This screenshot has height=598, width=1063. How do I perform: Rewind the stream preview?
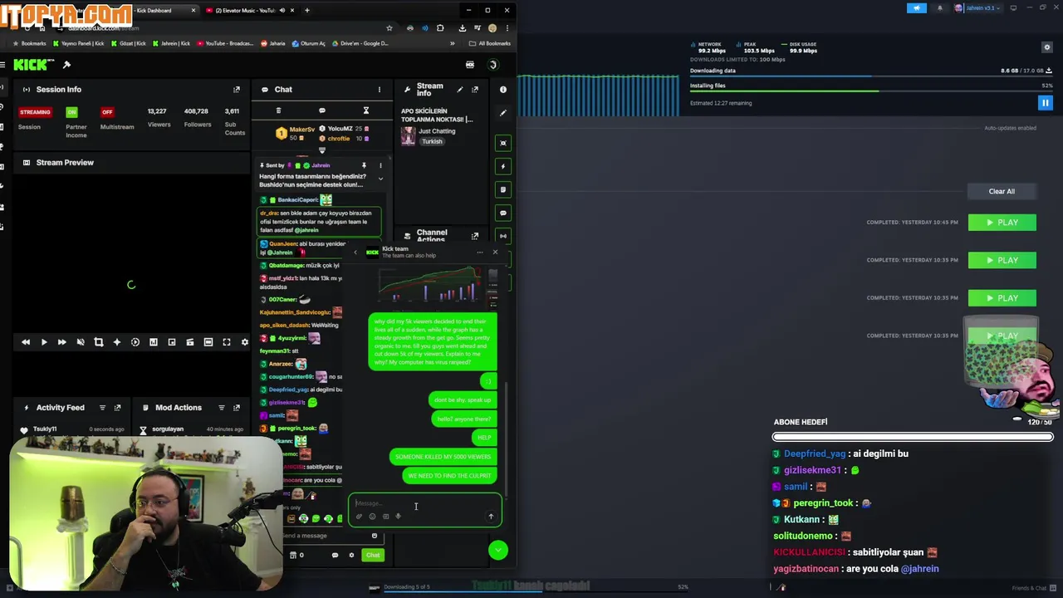(26, 342)
